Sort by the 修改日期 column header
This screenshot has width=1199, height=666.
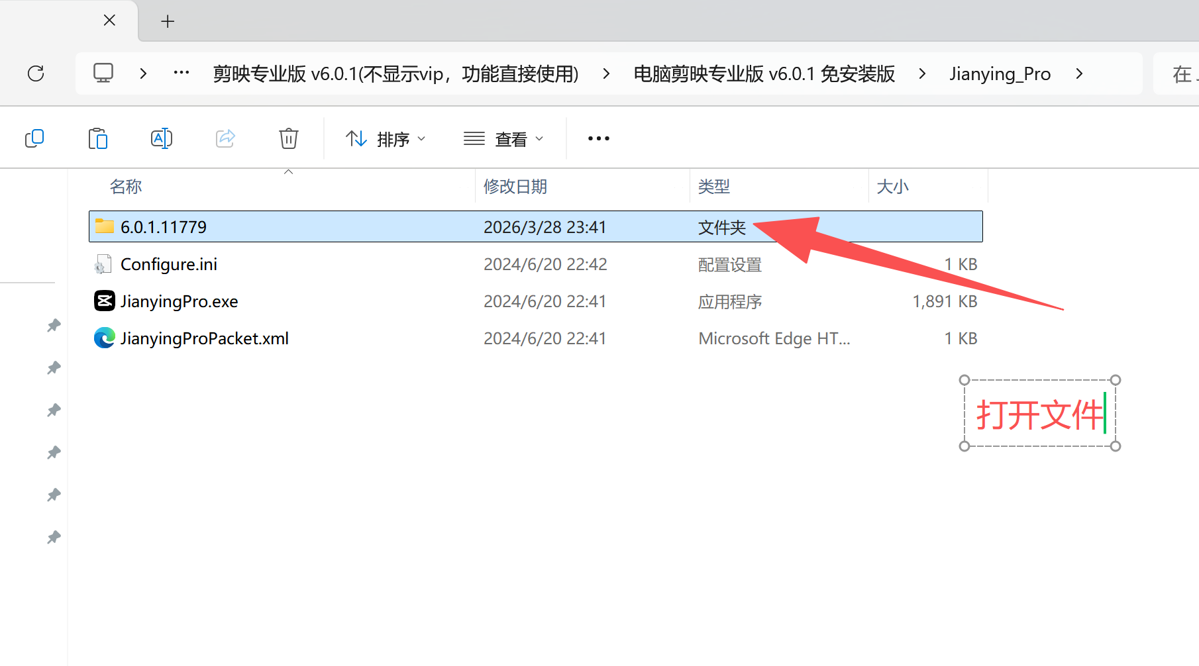coord(515,187)
